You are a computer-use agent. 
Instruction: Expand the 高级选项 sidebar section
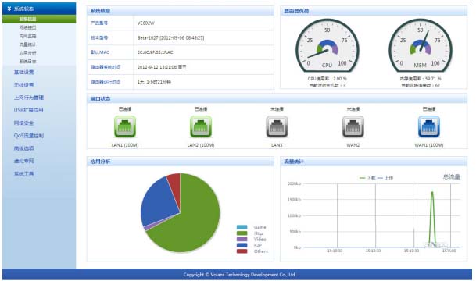pos(23,148)
